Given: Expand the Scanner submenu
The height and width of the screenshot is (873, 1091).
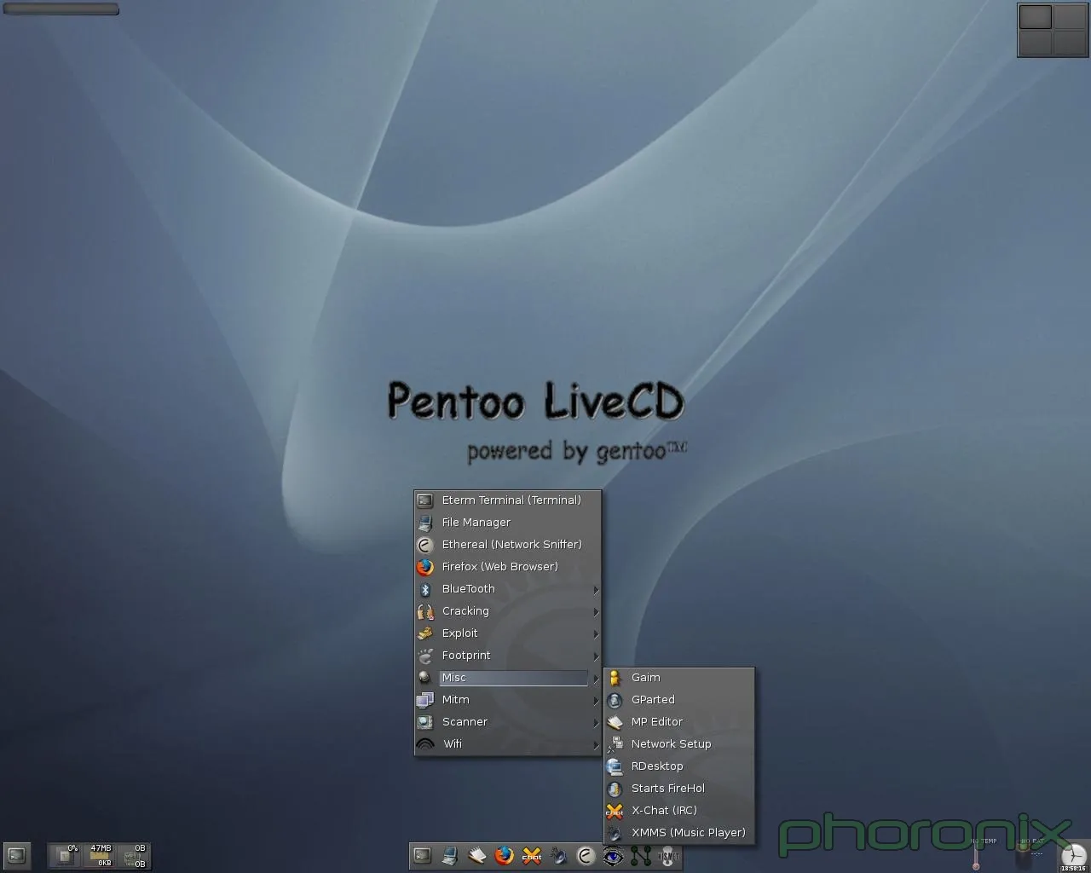Looking at the screenshot, I should pyautogui.click(x=508, y=722).
